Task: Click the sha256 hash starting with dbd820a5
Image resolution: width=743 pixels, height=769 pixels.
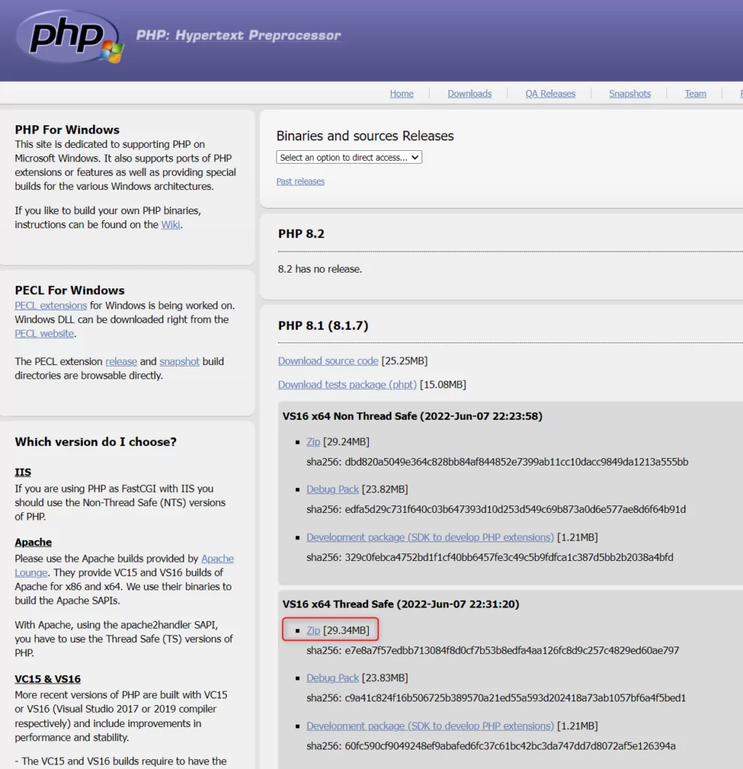Action: [516, 462]
